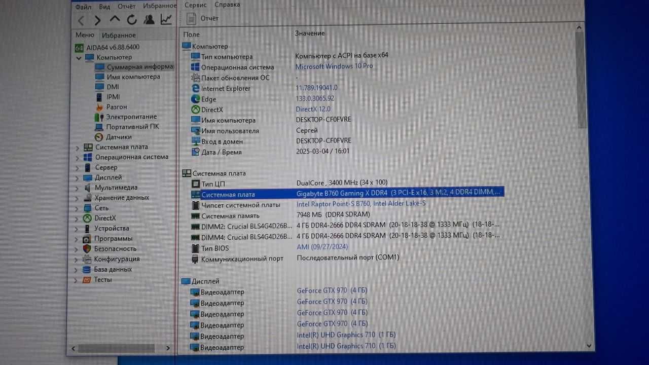Viewport: 649px width, 365px height.
Task: Select Портативный ПК tree item
Action: coord(127,127)
